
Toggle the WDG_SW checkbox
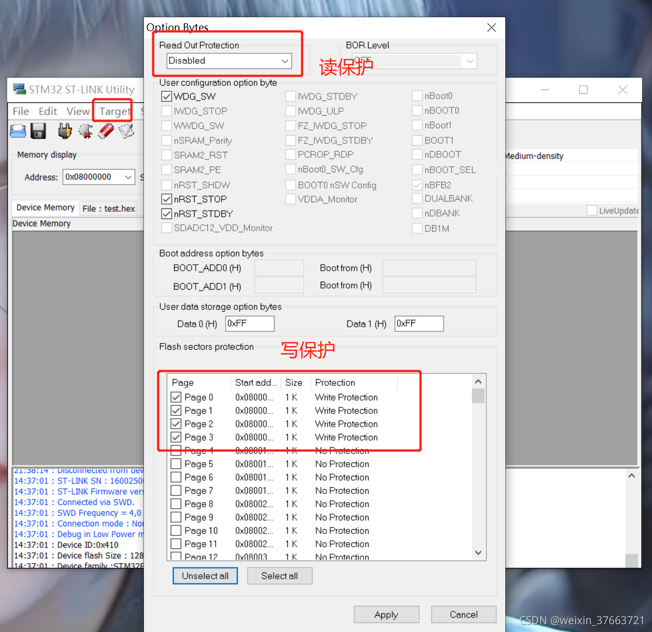[166, 97]
